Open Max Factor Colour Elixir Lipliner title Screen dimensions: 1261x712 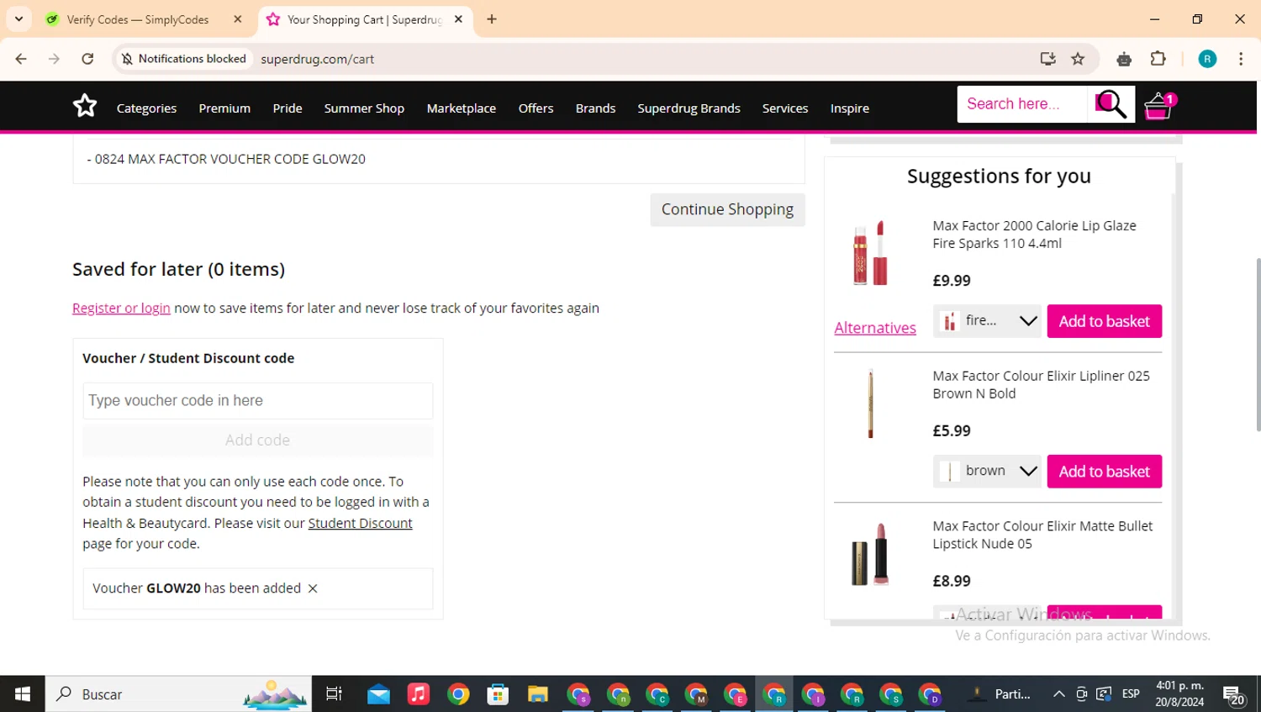(1041, 385)
